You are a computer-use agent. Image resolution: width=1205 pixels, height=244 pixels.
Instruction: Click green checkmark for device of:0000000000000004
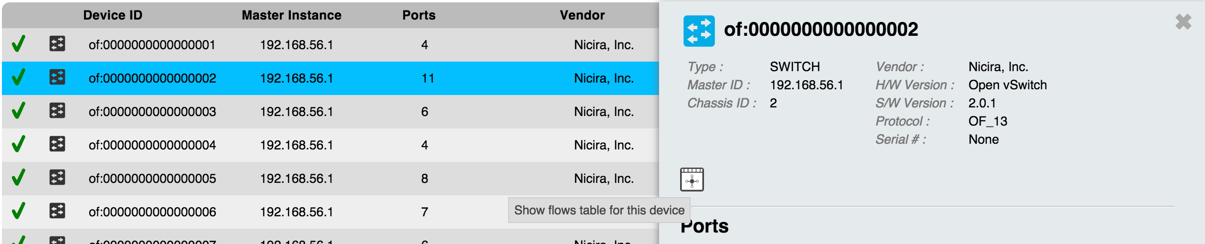coord(18,144)
